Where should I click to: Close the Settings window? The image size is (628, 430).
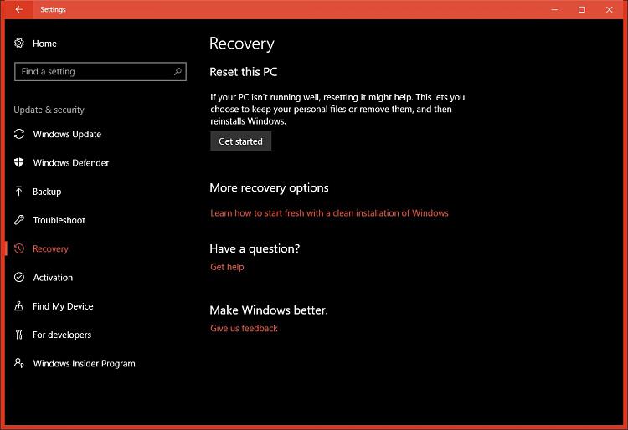(x=610, y=9)
